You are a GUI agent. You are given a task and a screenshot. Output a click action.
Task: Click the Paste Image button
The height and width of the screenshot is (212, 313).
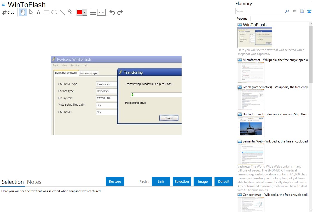(203, 181)
